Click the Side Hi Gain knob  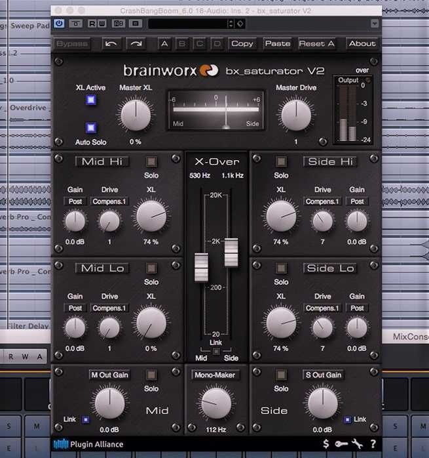click(x=357, y=221)
